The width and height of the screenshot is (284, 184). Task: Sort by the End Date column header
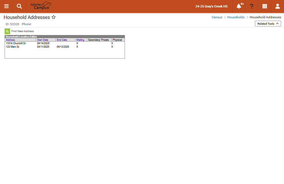pos(65,40)
